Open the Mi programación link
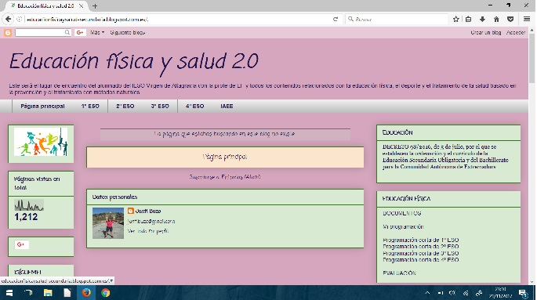 pos(403,226)
